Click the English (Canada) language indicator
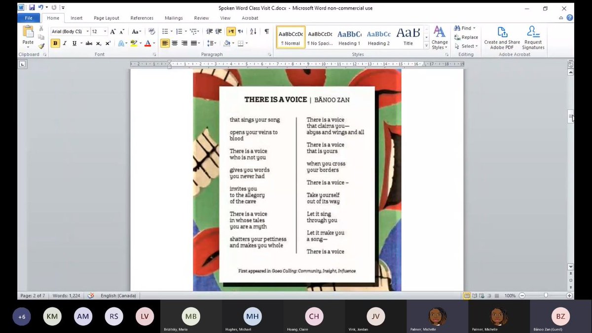This screenshot has height=333, width=592. 118,296
